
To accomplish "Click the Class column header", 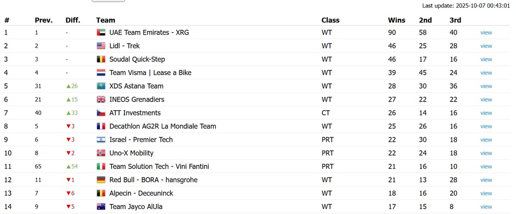I will pos(330,20).
